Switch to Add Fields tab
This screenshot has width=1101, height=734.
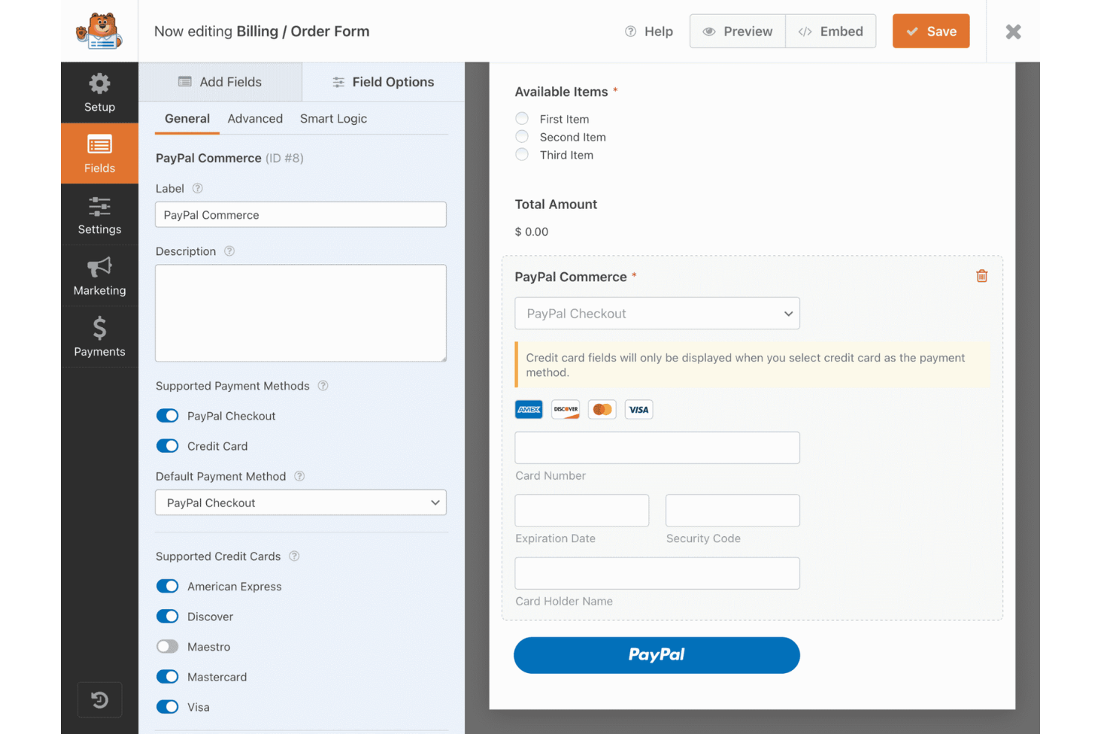coord(220,82)
